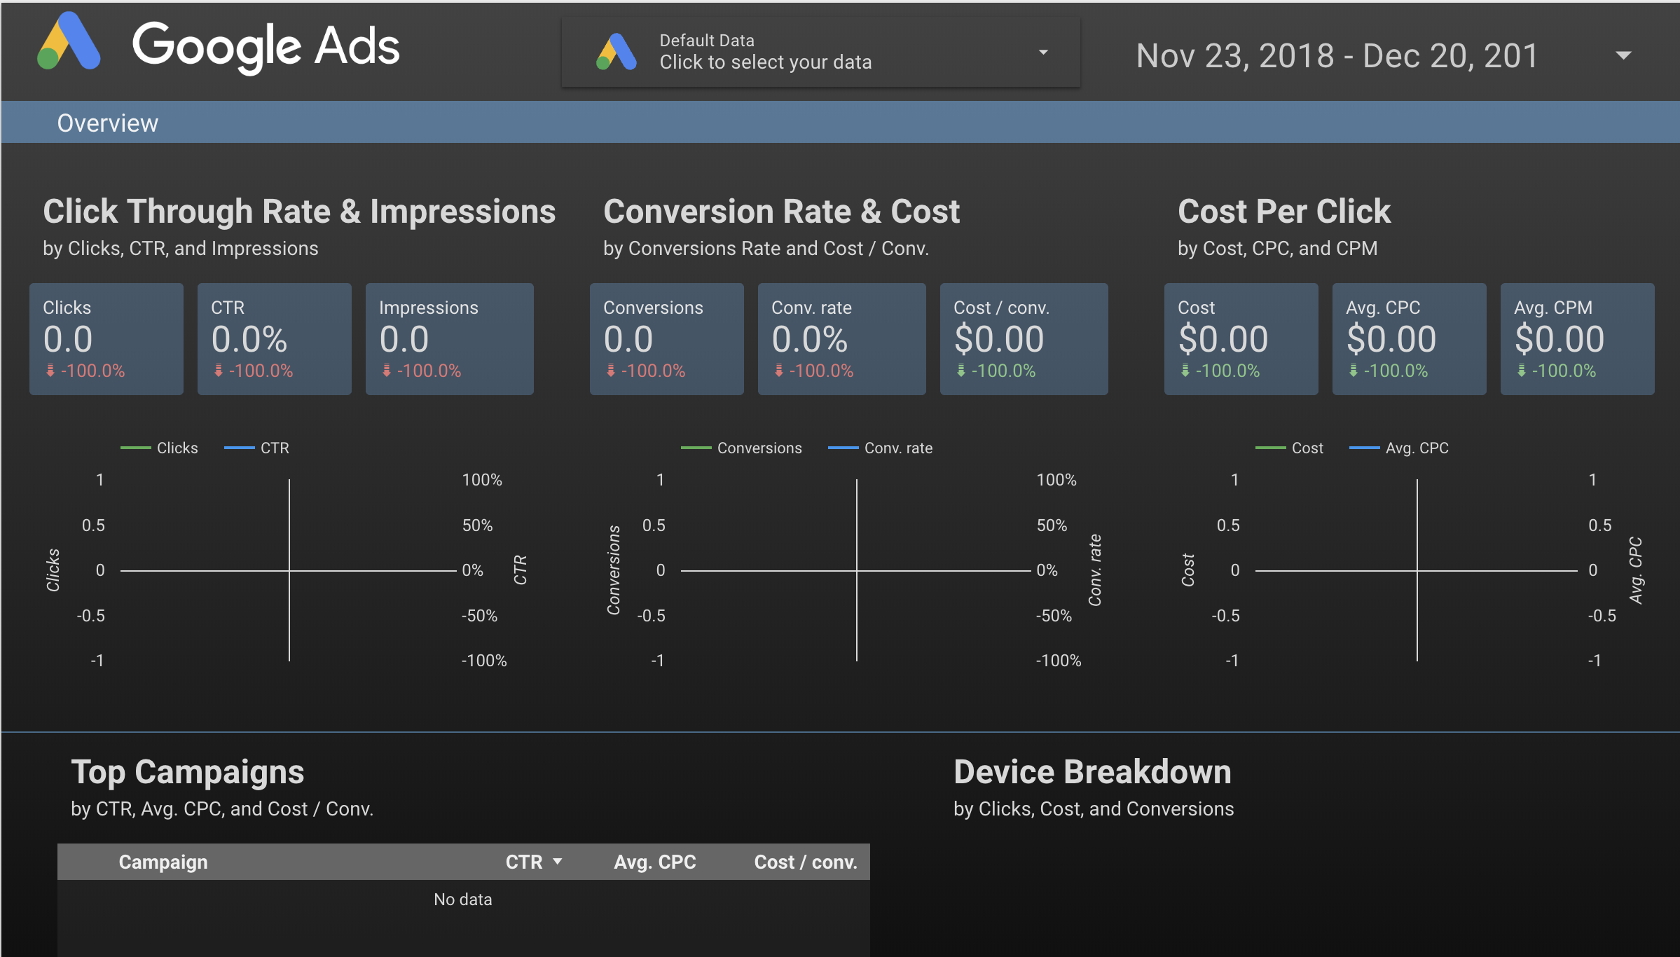Click the 'Top Campaigns' heading
1680x957 pixels.
click(188, 773)
